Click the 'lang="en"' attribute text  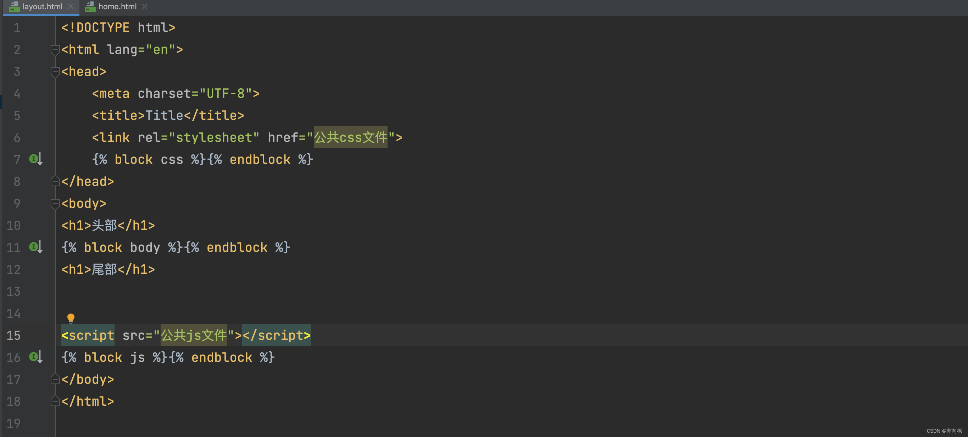coord(141,50)
